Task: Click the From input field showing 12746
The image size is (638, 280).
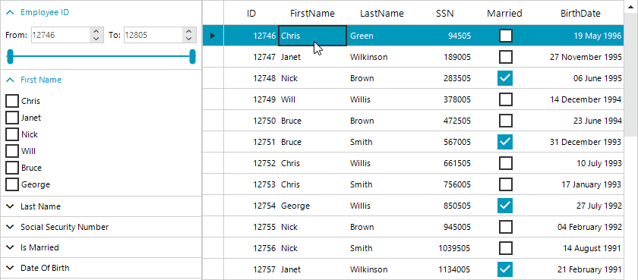Action: point(60,35)
